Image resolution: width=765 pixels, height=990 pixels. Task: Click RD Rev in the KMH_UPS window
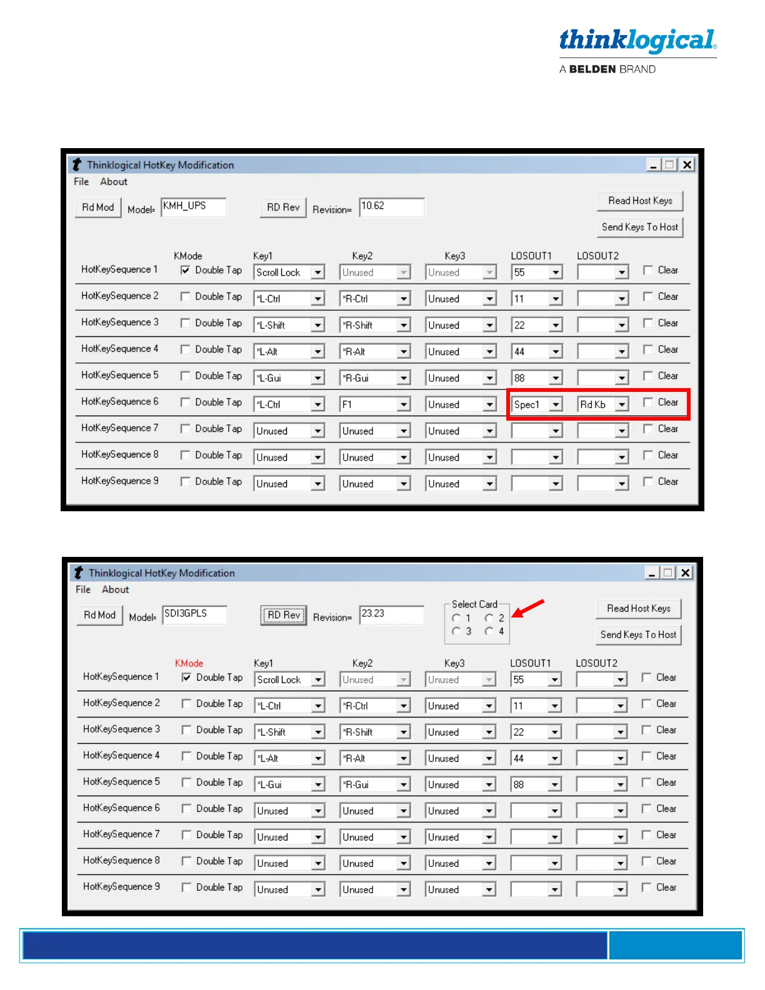click(x=283, y=207)
